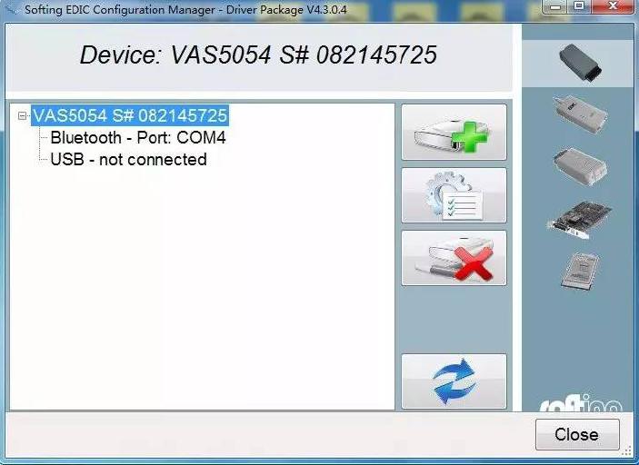Select the PCI card interface icon
This screenshot has height=465, width=639.
(x=580, y=220)
